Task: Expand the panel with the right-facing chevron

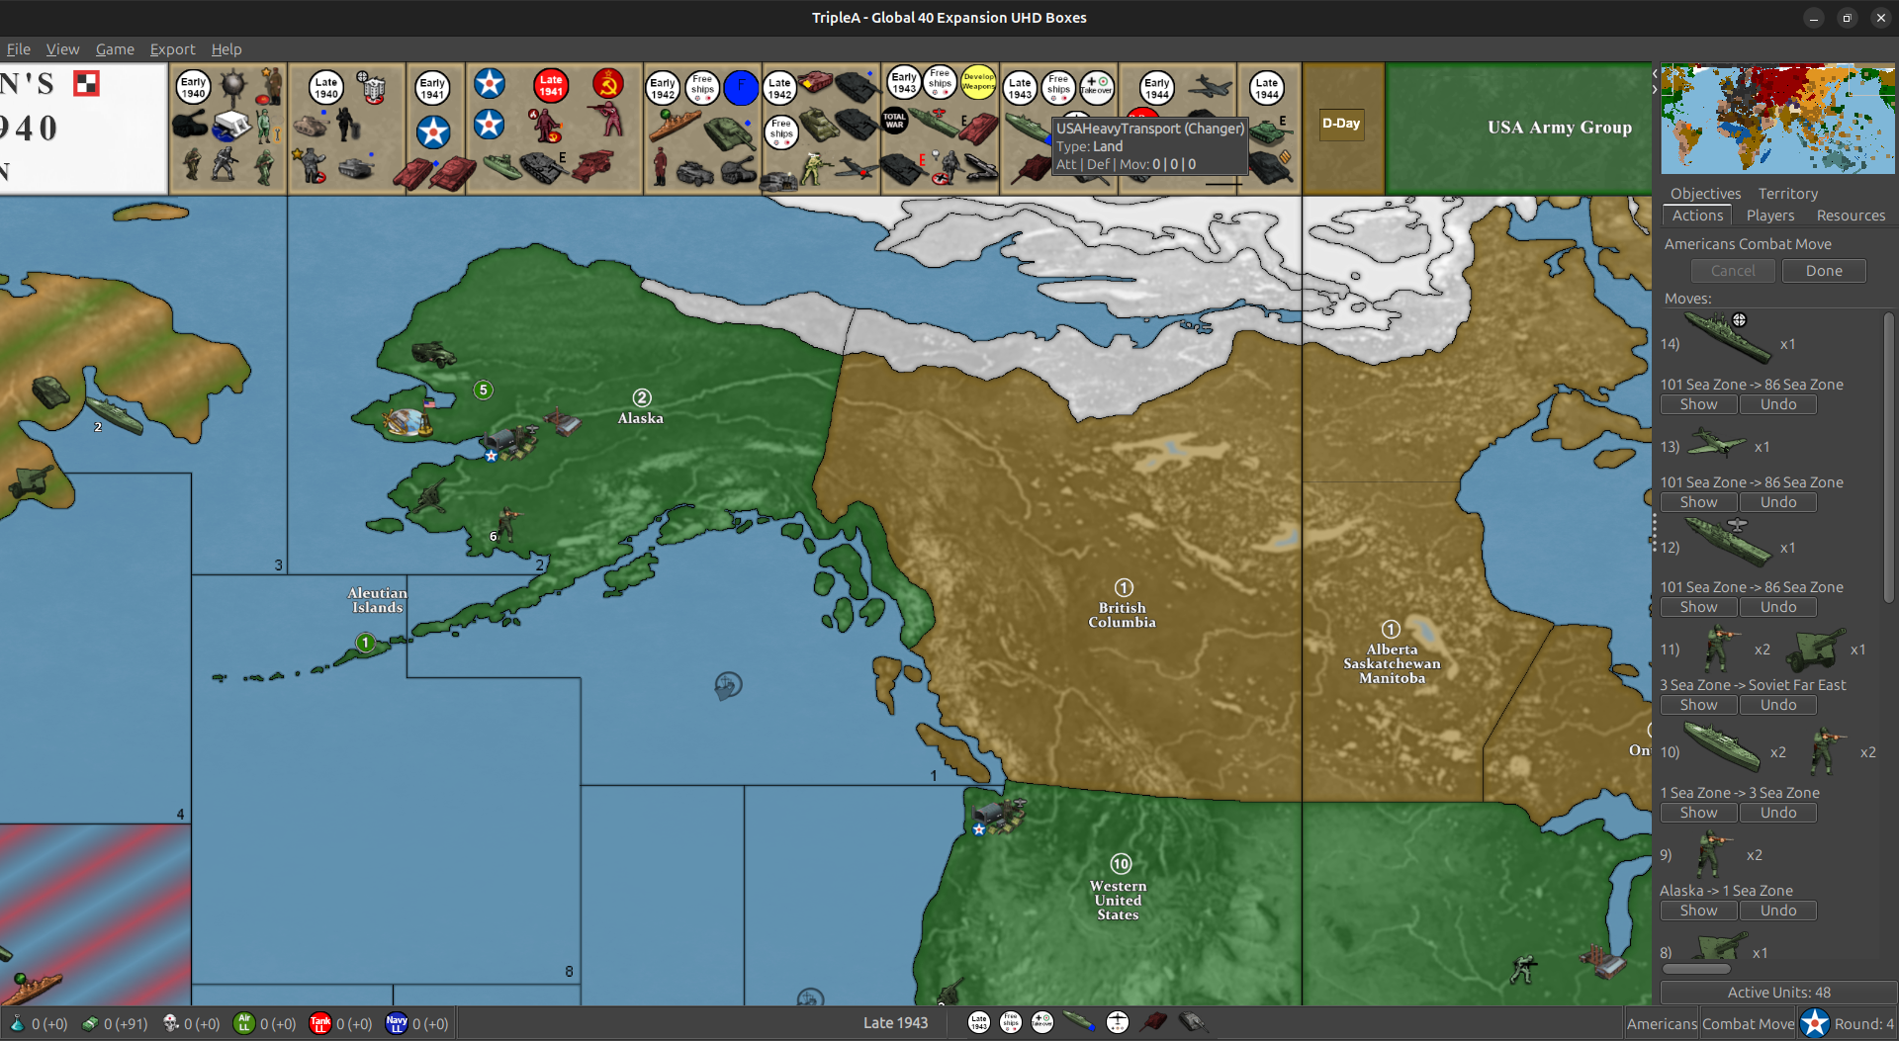Action: tap(1655, 89)
